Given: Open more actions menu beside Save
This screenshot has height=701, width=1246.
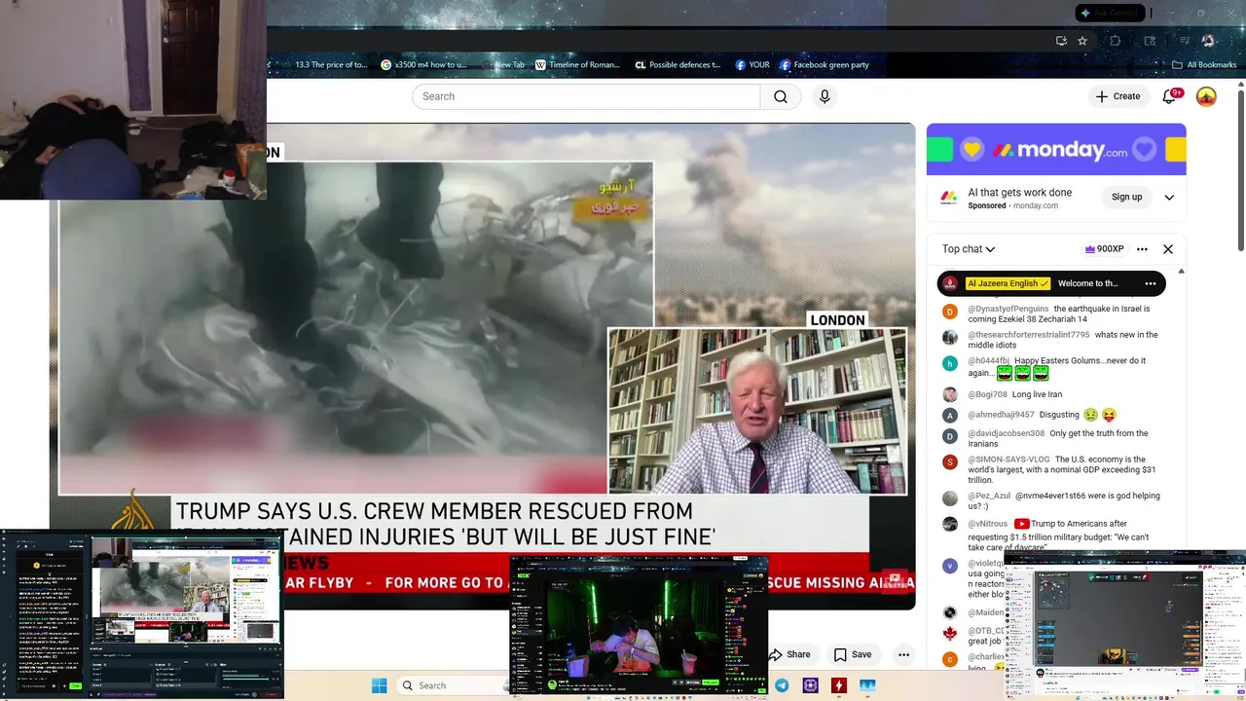Looking at the screenshot, I should coord(904,654).
